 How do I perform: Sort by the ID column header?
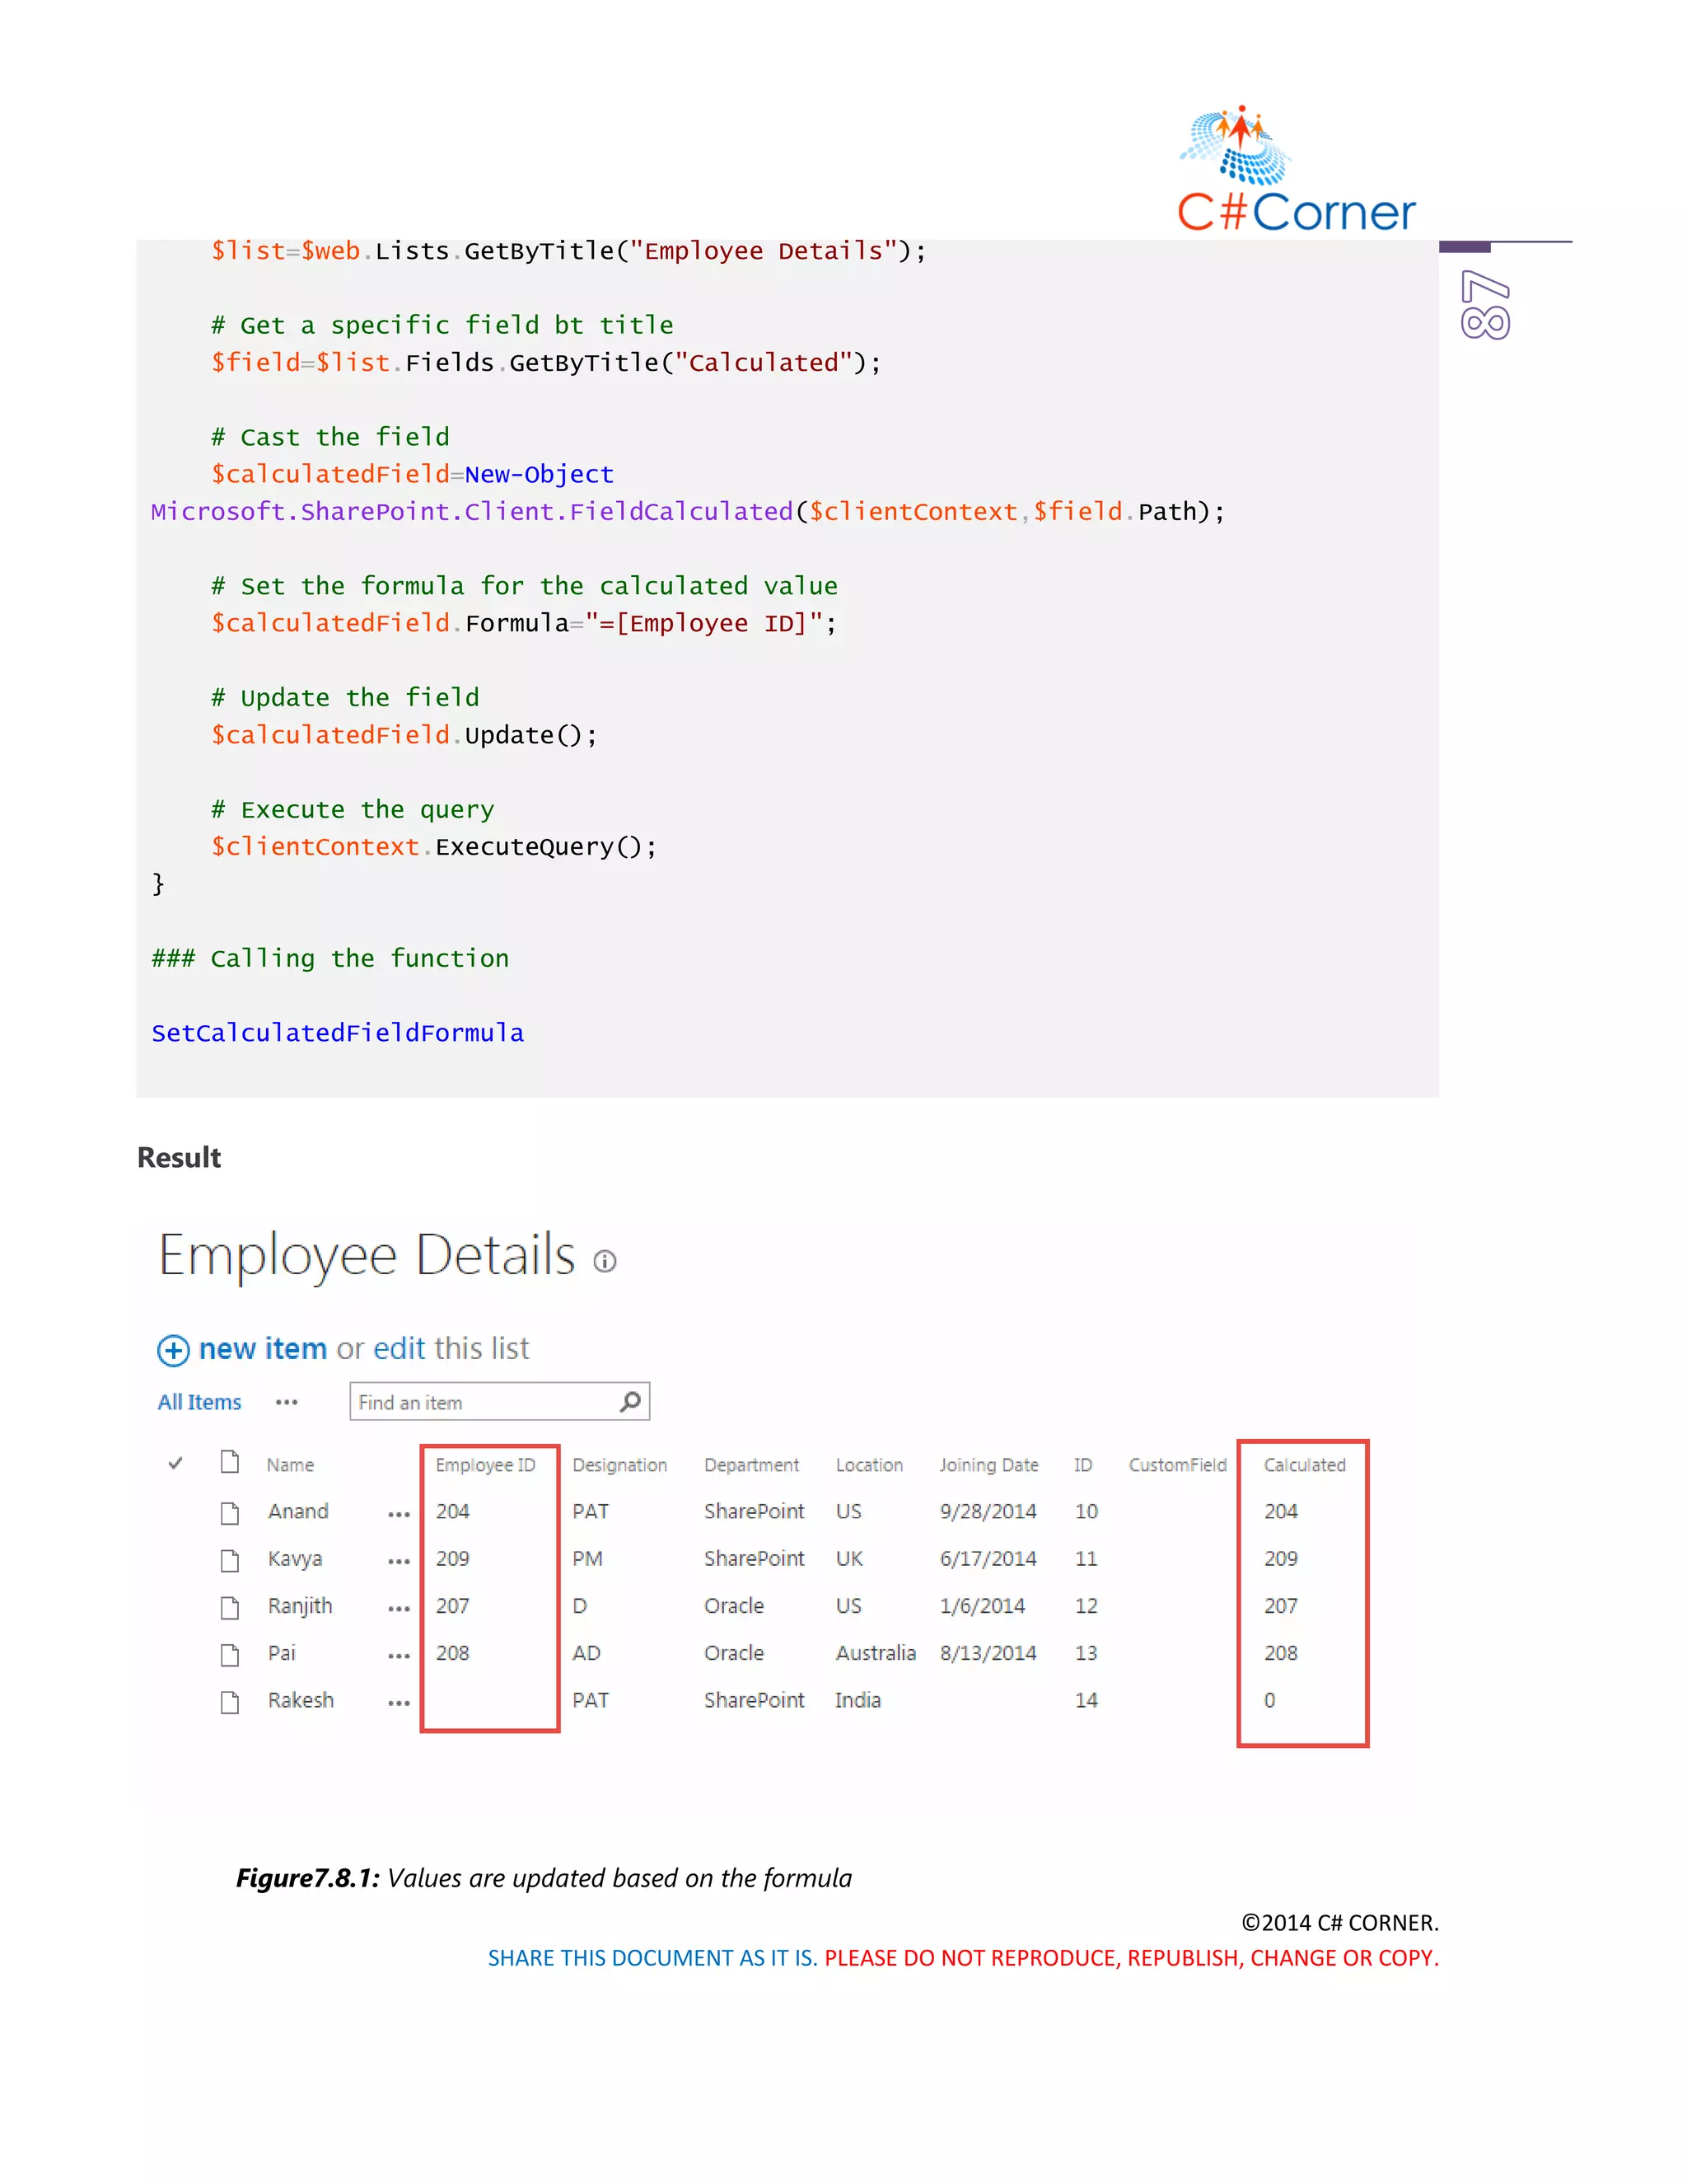[x=1083, y=1464]
